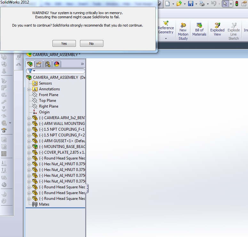Screen dimensions: 248x237
Task: Select the Sensors folder
Action: (x=45, y=83)
